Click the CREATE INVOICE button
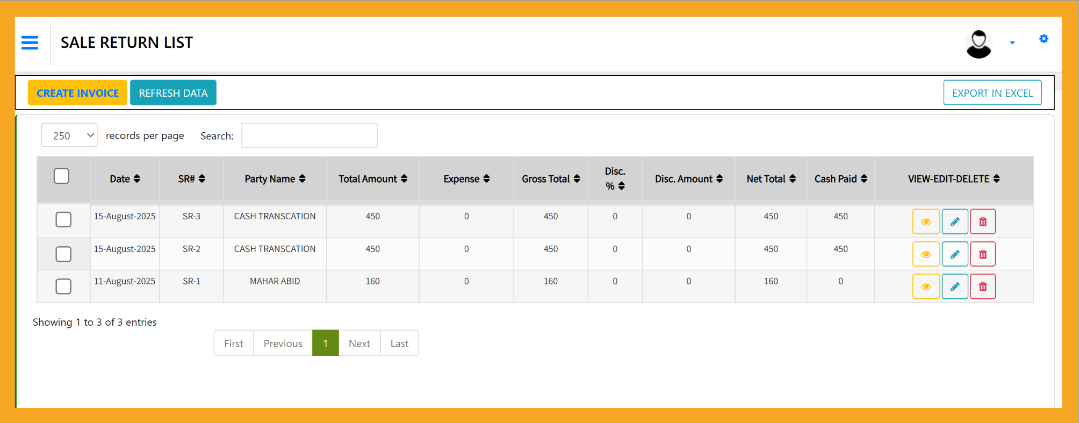This screenshot has height=423, width=1079. tap(78, 93)
